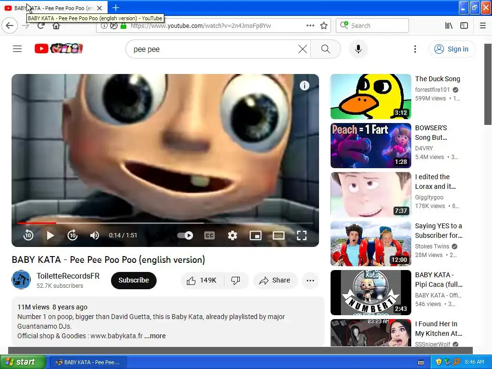Go back with the browser back arrow
The image size is (492, 369).
coord(10,26)
